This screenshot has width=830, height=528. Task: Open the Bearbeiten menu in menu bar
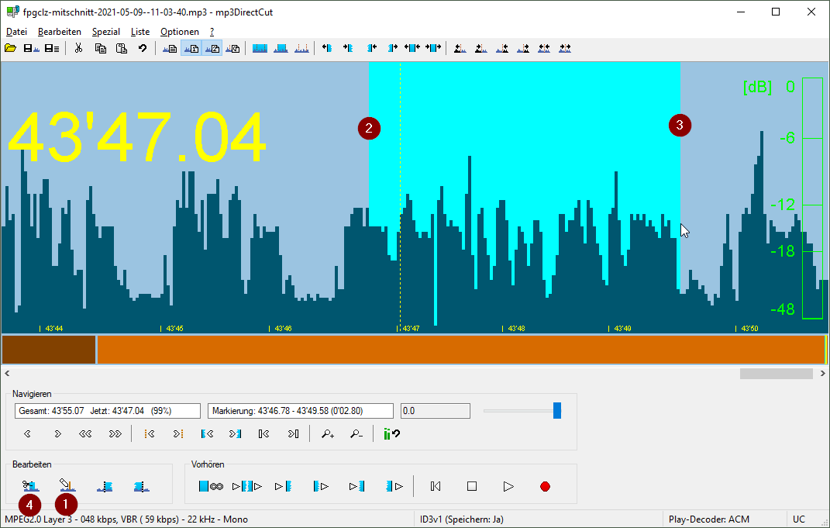(60, 32)
